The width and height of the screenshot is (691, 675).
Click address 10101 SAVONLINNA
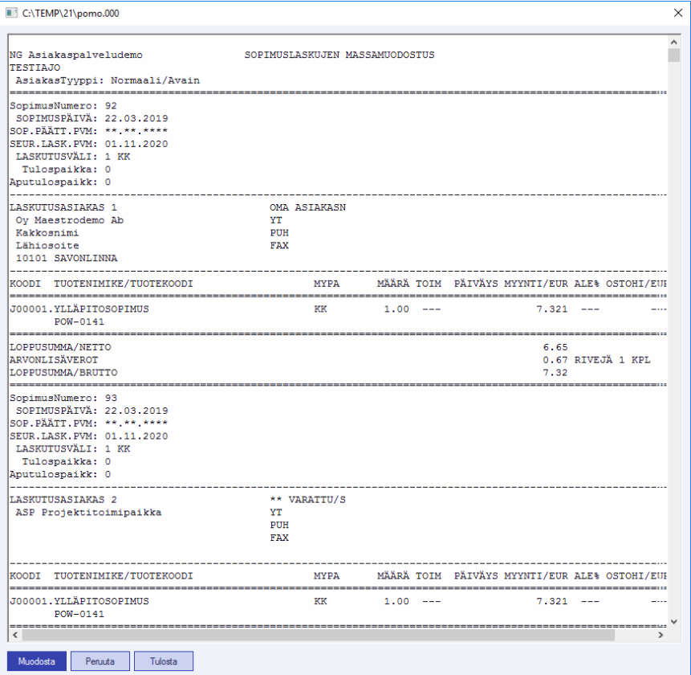67,258
